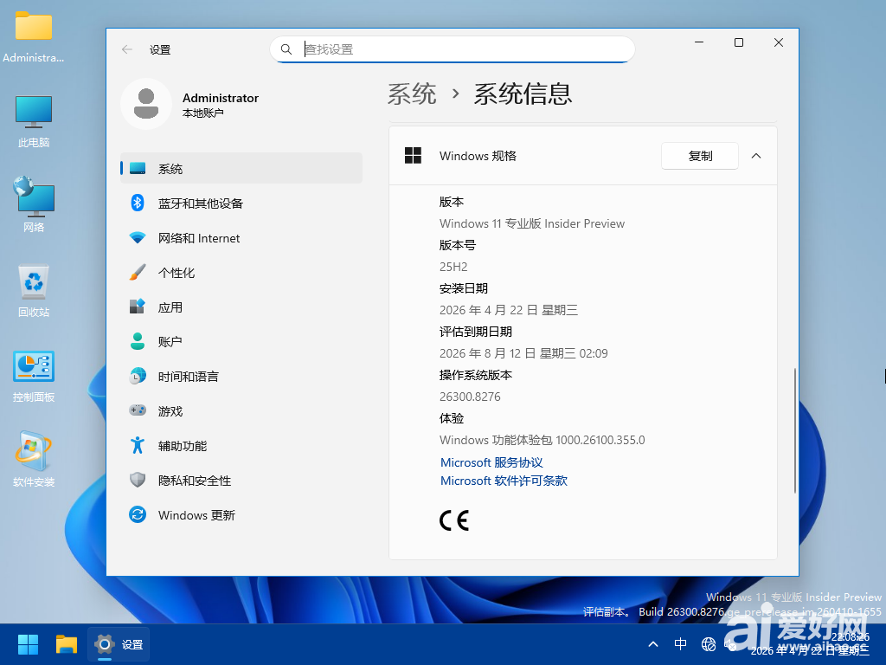This screenshot has width=886, height=665.
Task: Click the system monitor icon beside 系统
Action: tap(138, 168)
